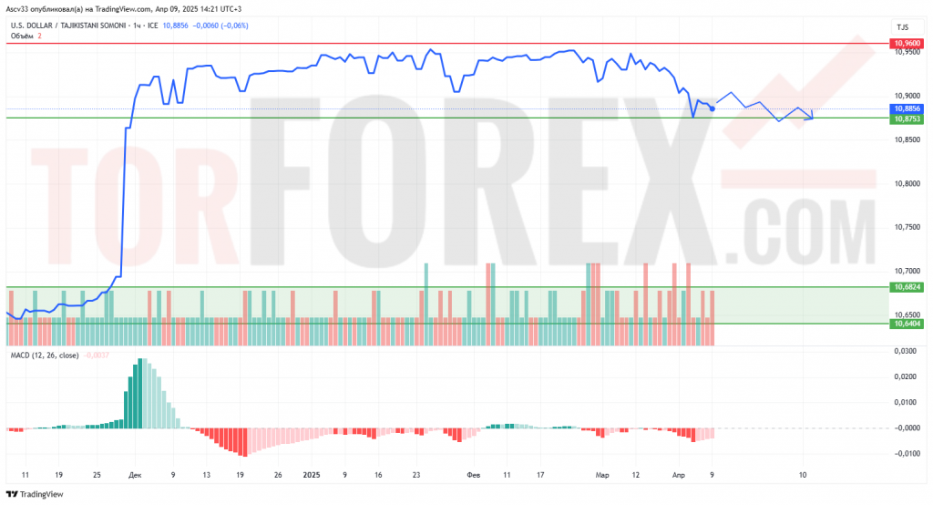
Task: Click the forecast arrow tip
Action: coord(812,116)
